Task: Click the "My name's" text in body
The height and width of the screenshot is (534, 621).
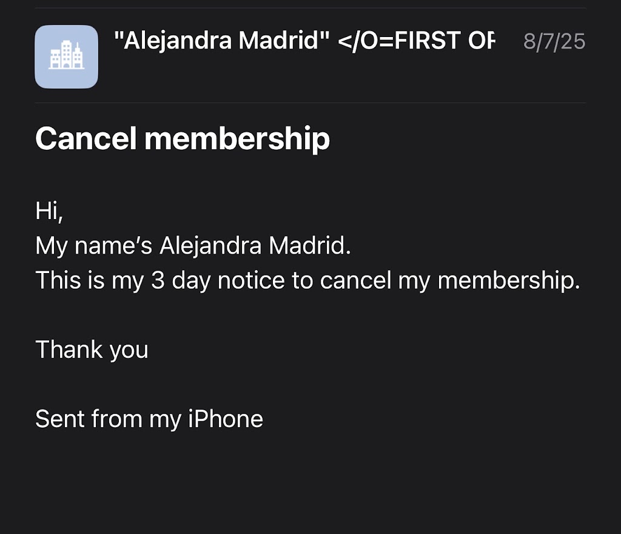Action: [93, 246]
